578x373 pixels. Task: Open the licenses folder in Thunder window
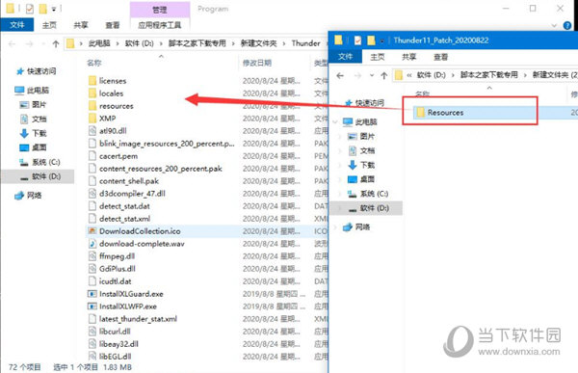113,81
